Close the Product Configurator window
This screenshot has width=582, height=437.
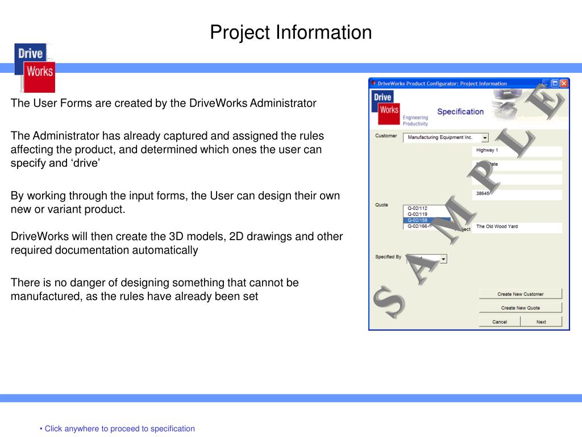click(x=564, y=83)
